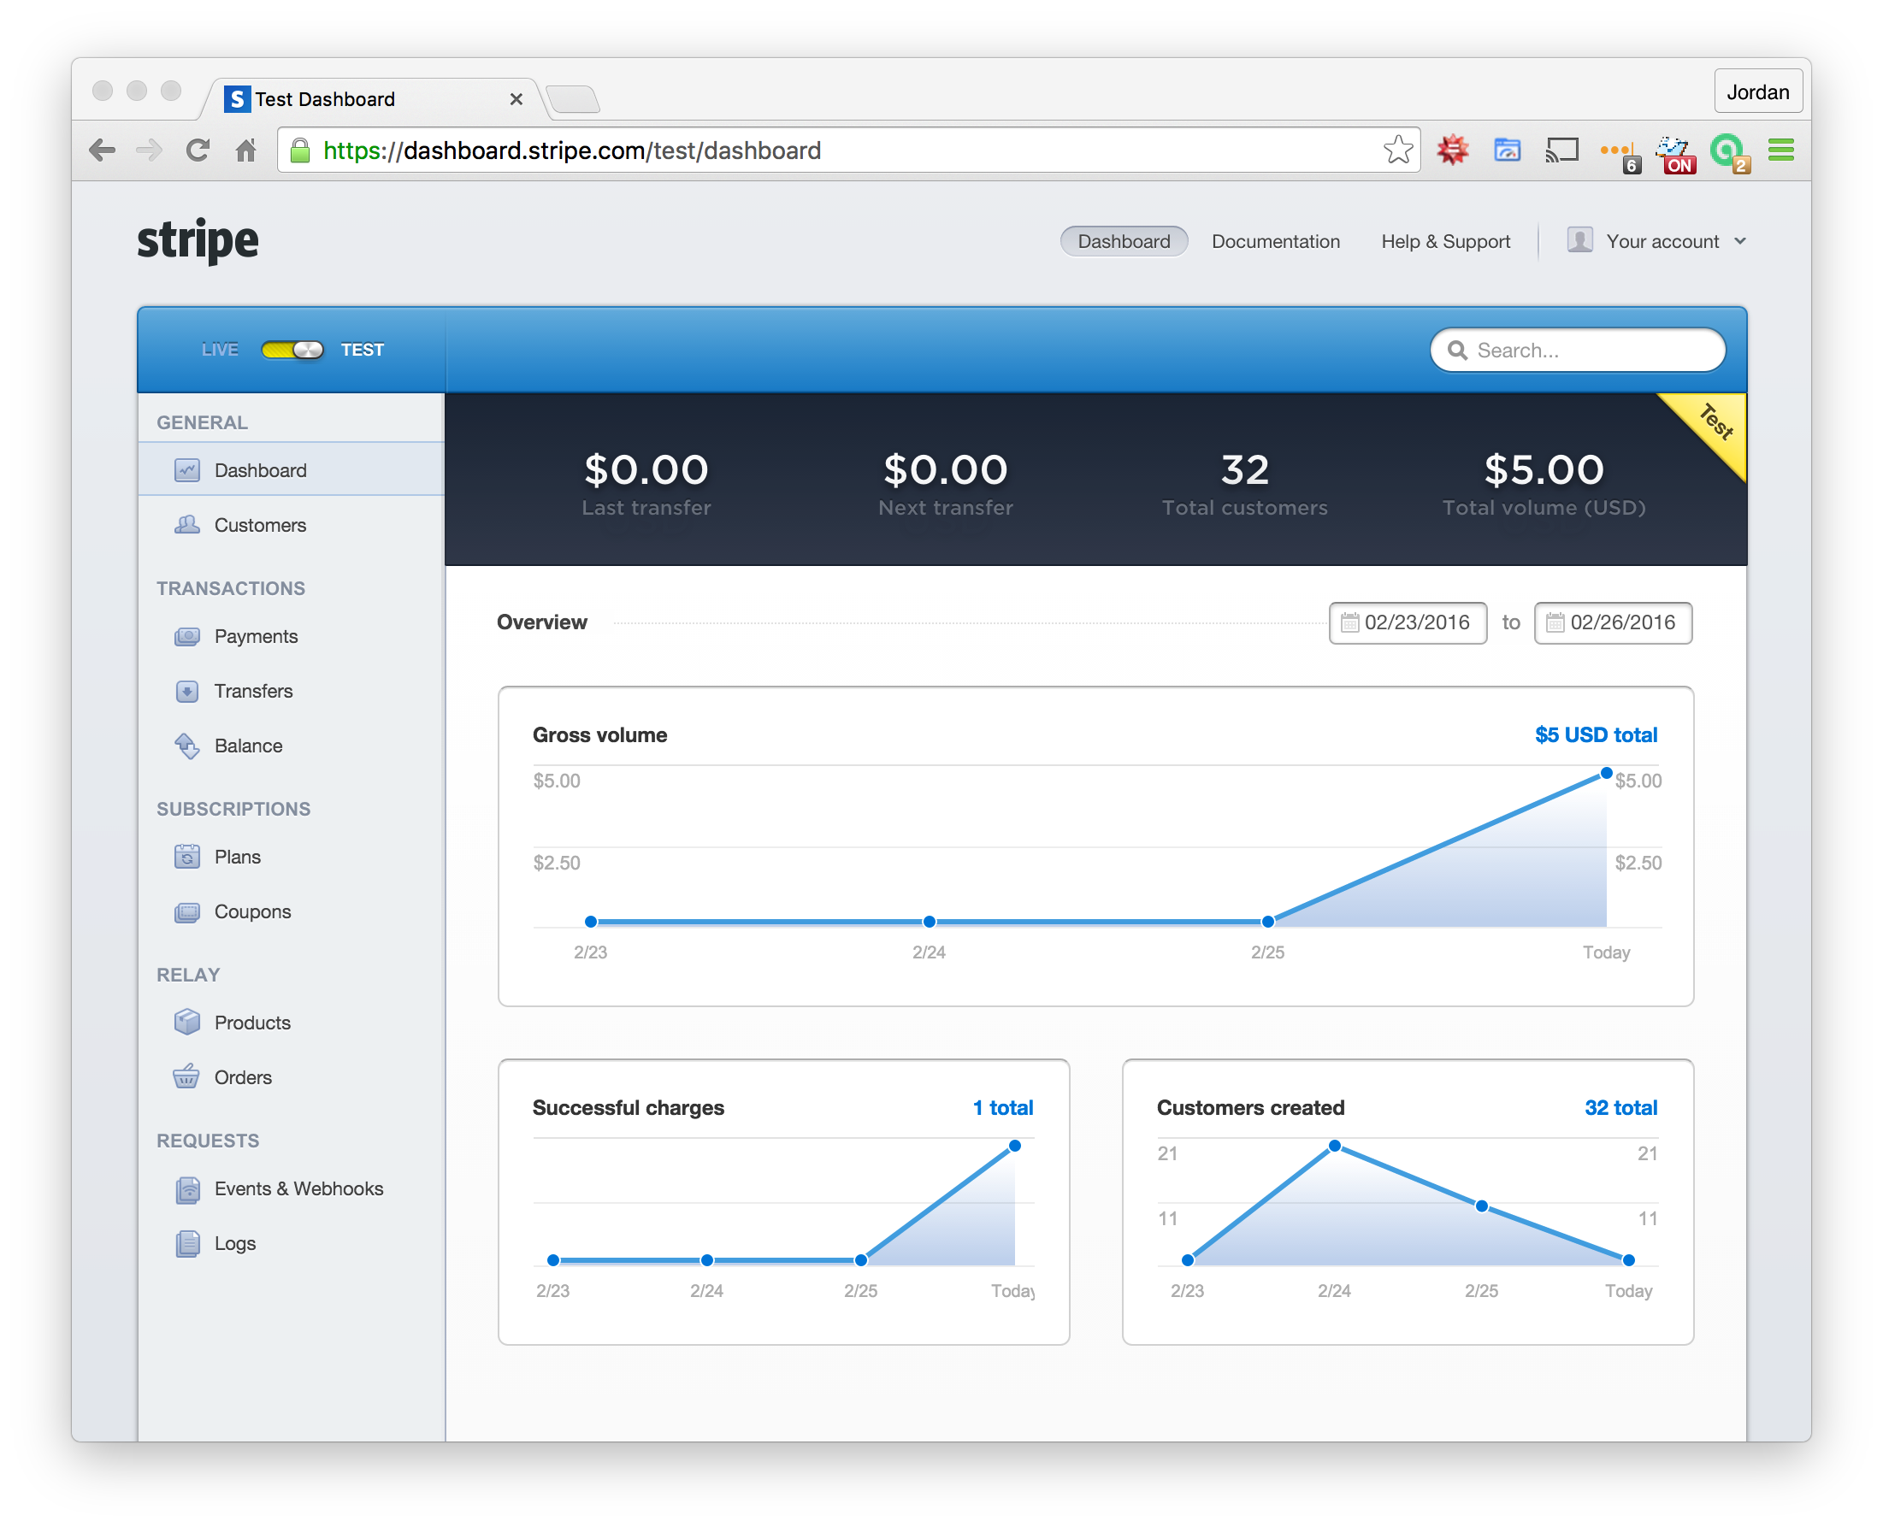Click the green circle extension with badge 2
This screenshot has height=1527, width=1883.
1729,154
